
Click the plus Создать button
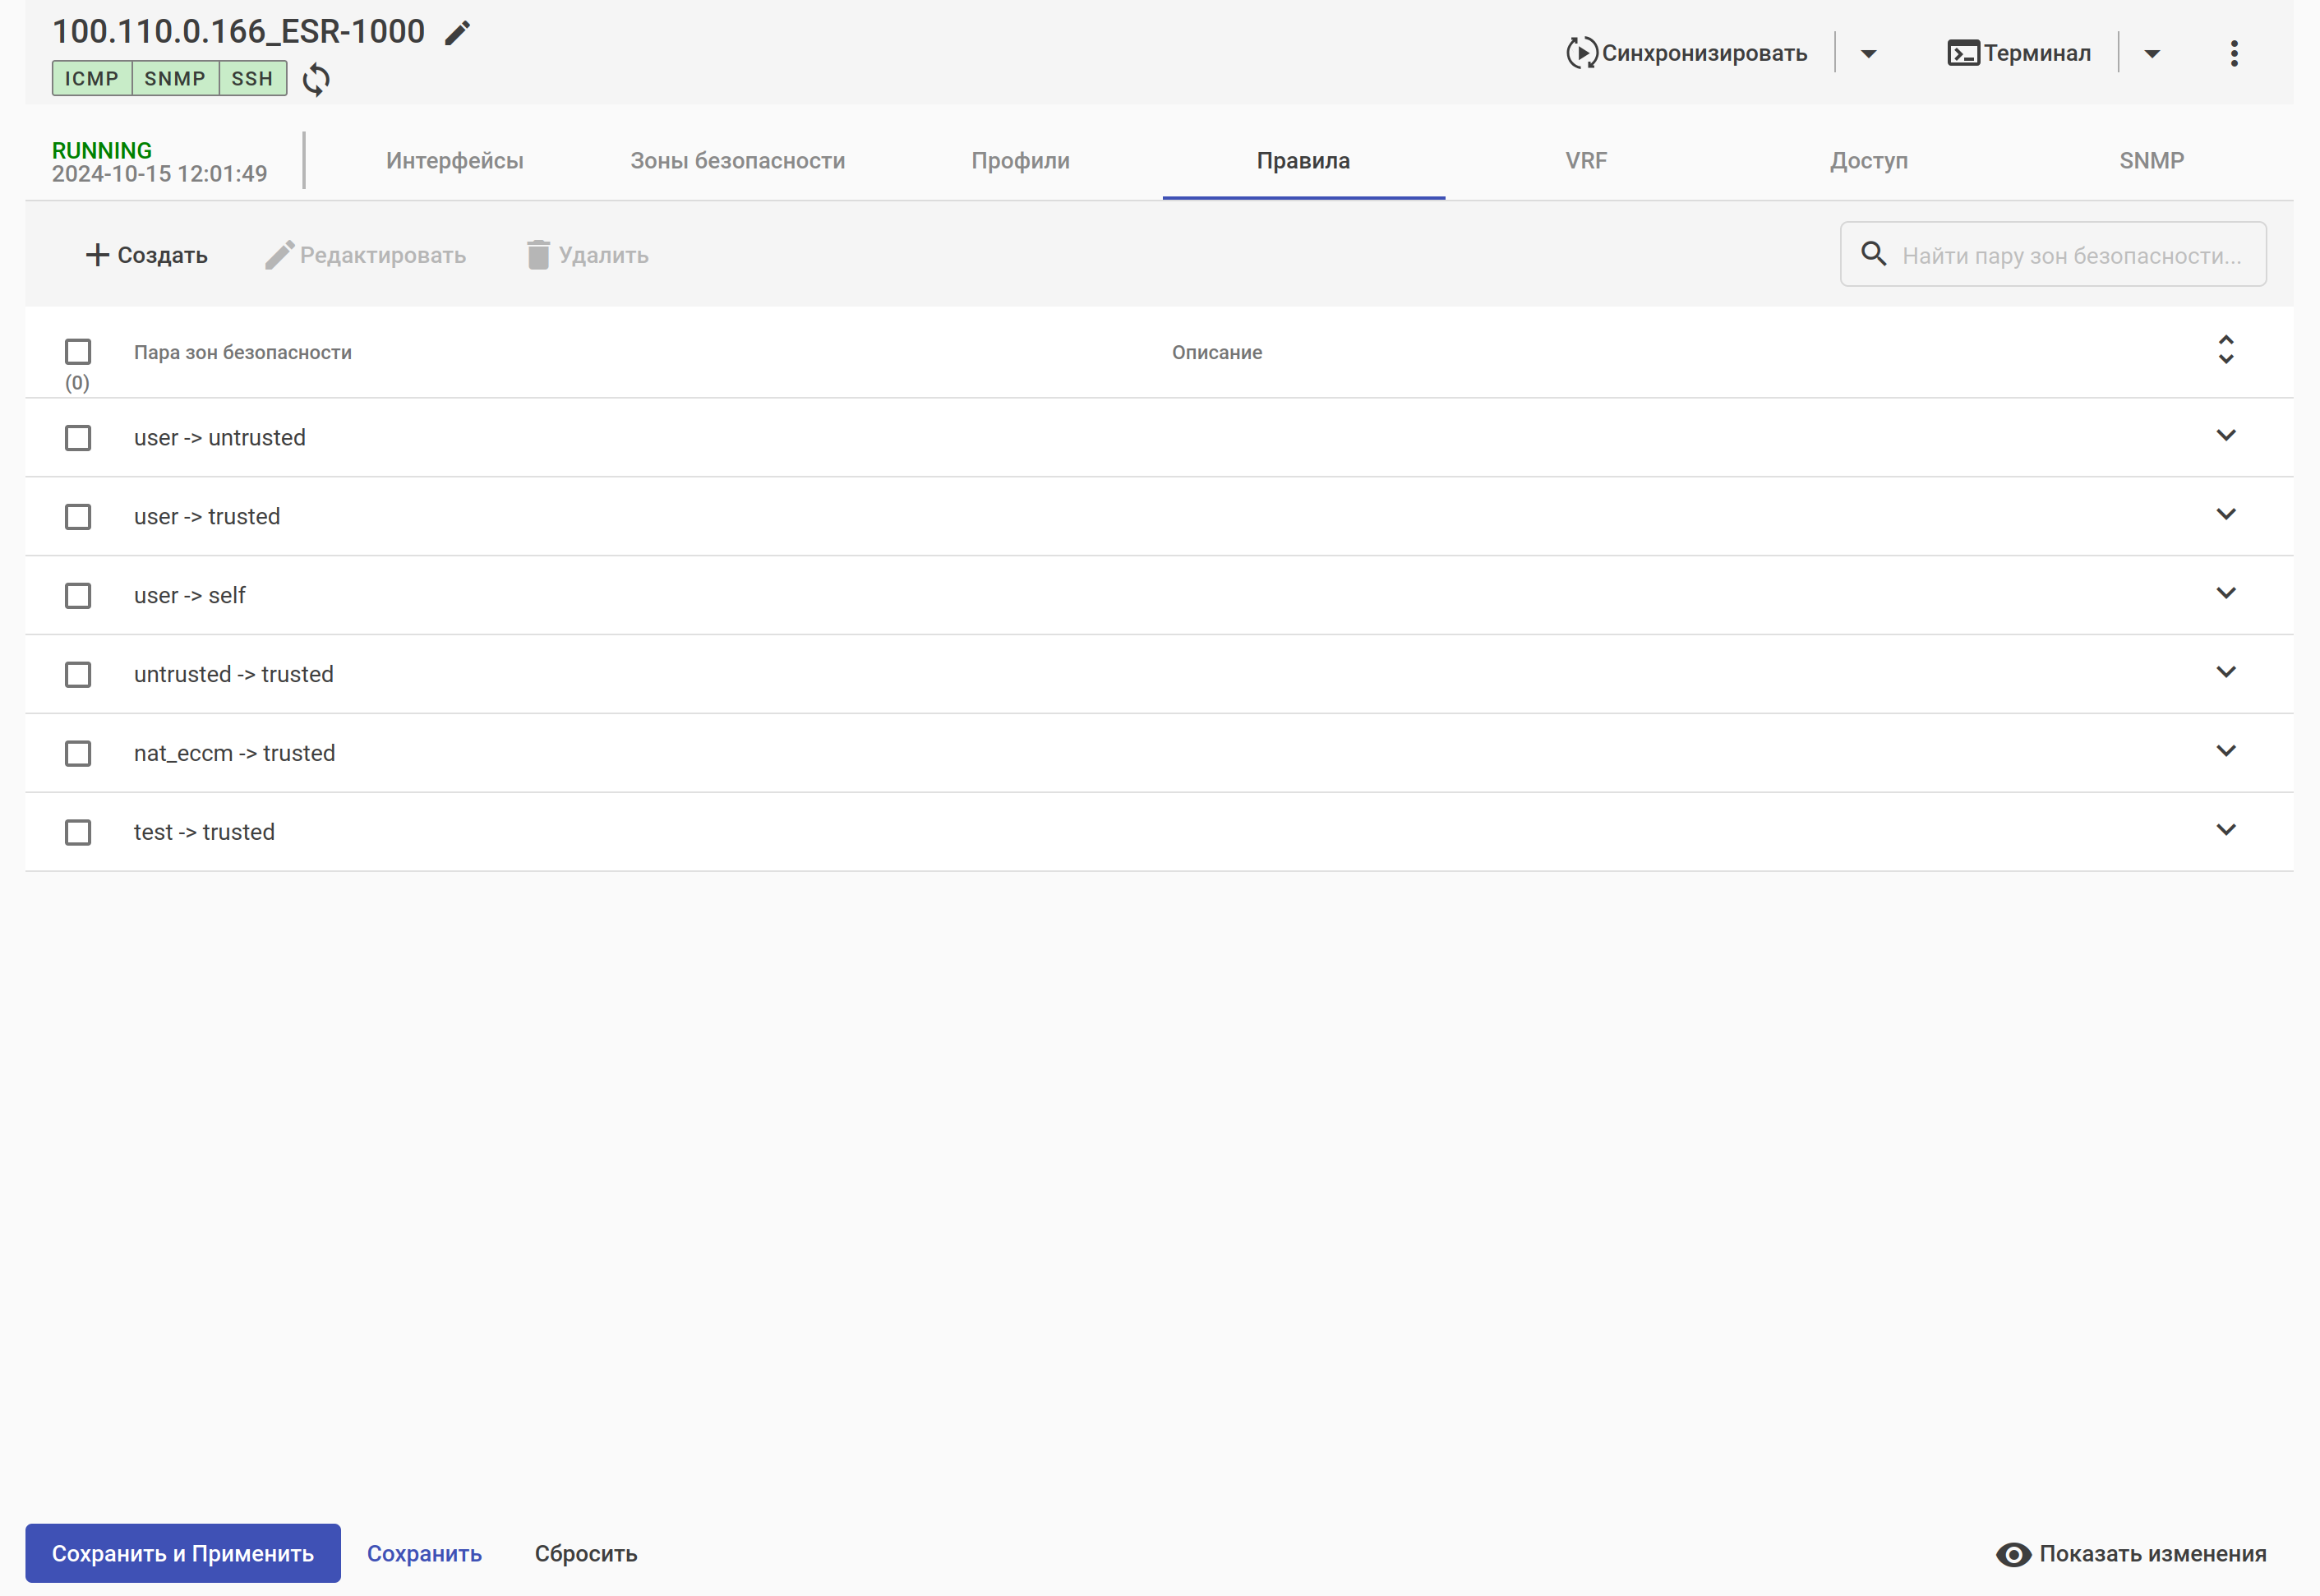click(147, 255)
